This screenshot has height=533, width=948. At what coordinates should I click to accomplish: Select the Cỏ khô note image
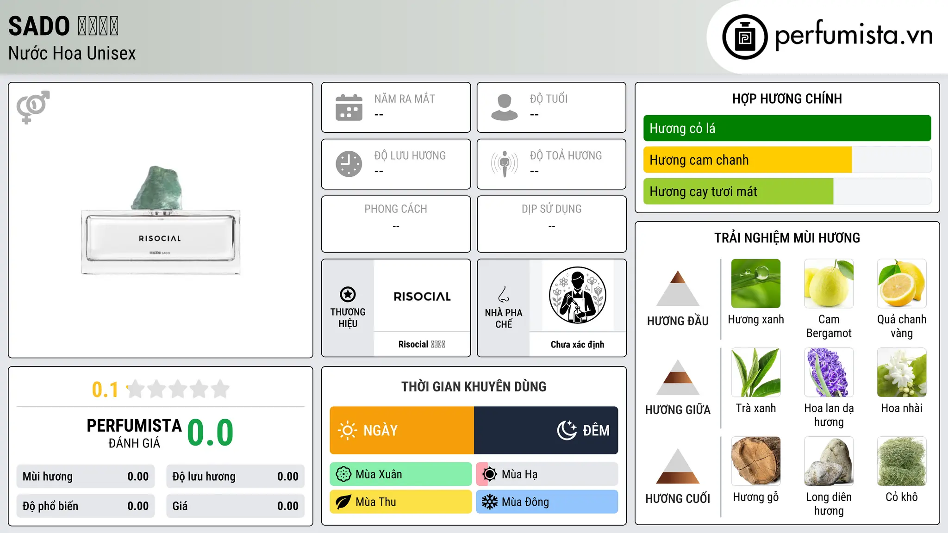tap(902, 461)
